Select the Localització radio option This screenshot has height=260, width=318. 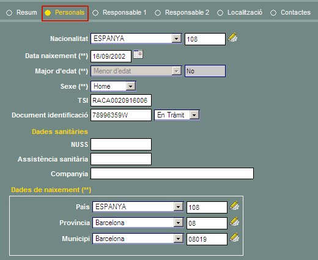point(240,13)
